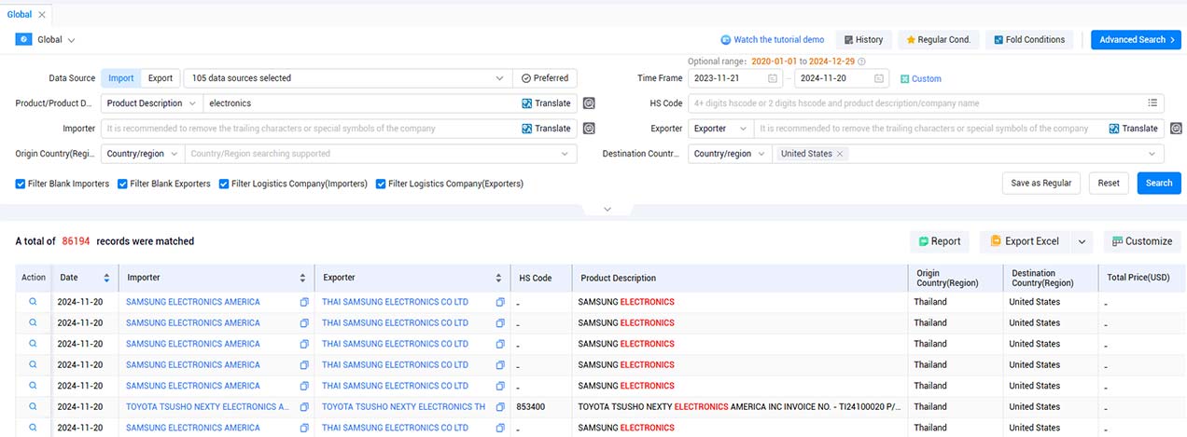
Task: Click the magnifier icon in the first result row
Action: coord(33,302)
